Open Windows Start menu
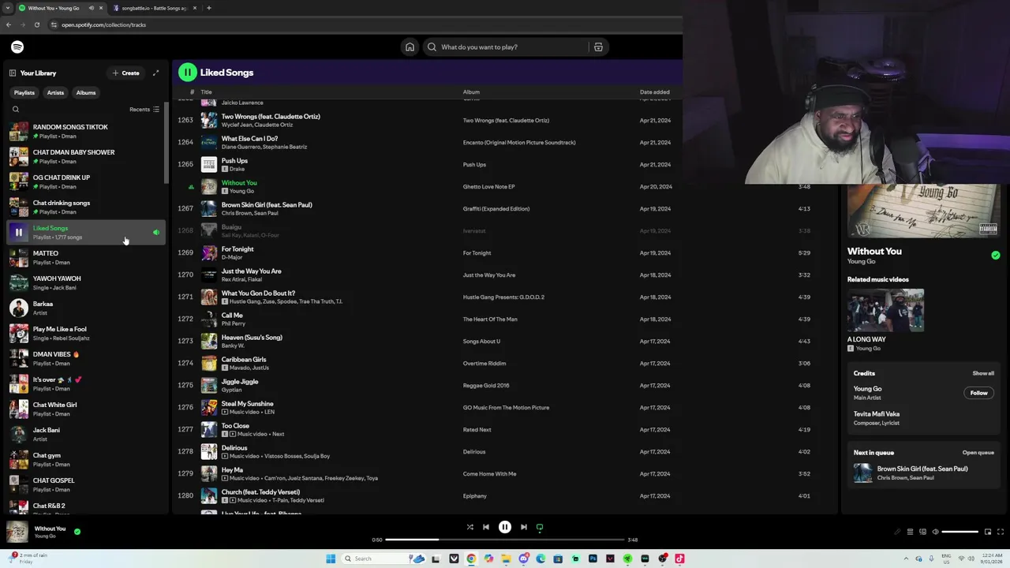The width and height of the screenshot is (1010, 568). tap(331, 559)
